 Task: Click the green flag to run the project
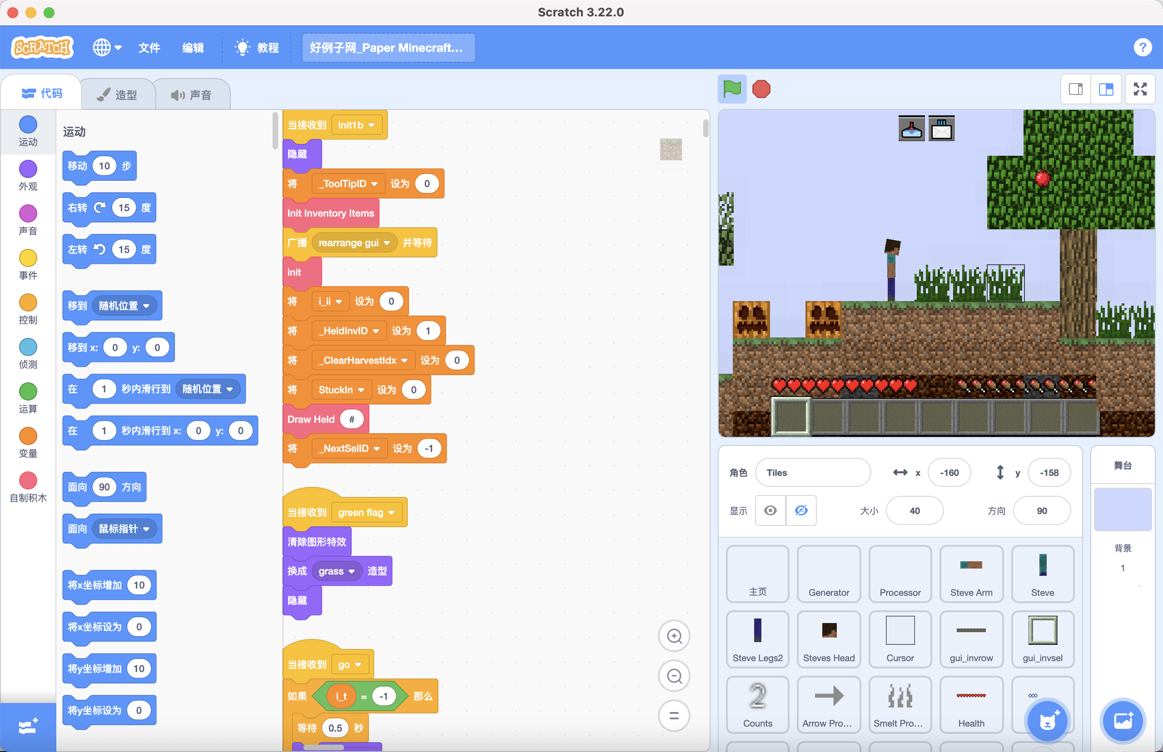(732, 89)
